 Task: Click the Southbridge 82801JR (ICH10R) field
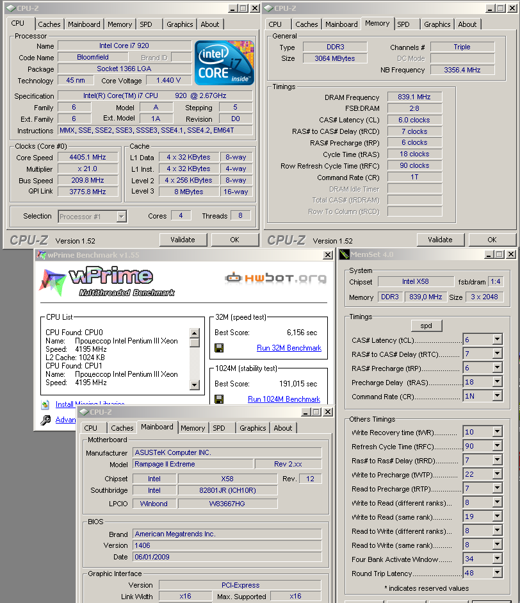[x=227, y=490]
